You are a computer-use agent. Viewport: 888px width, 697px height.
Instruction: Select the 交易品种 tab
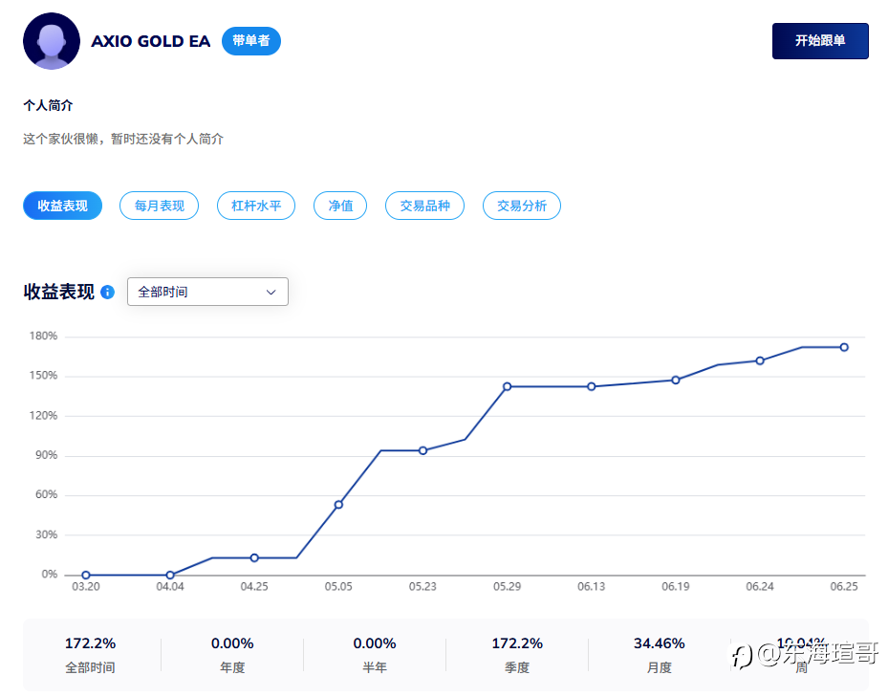tap(424, 206)
